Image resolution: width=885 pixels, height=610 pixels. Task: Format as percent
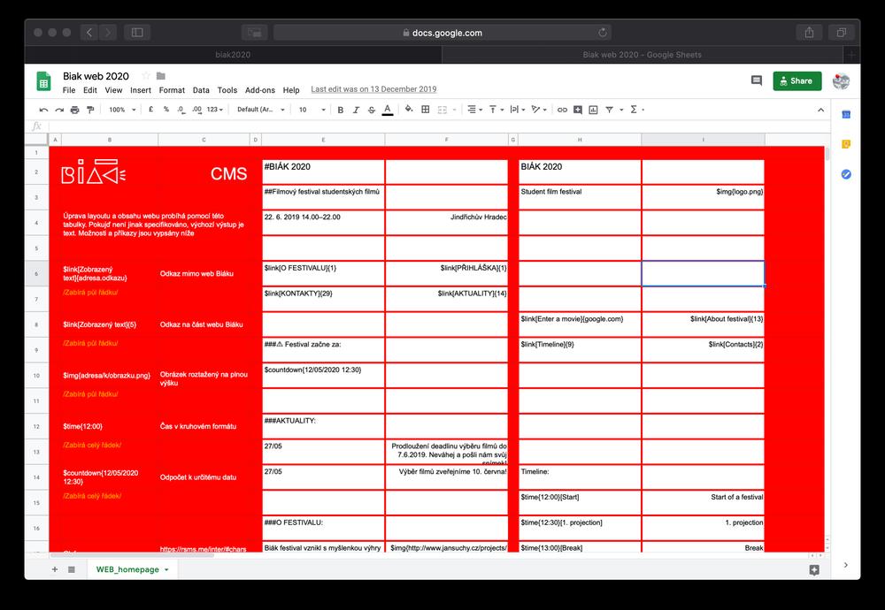click(166, 110)
